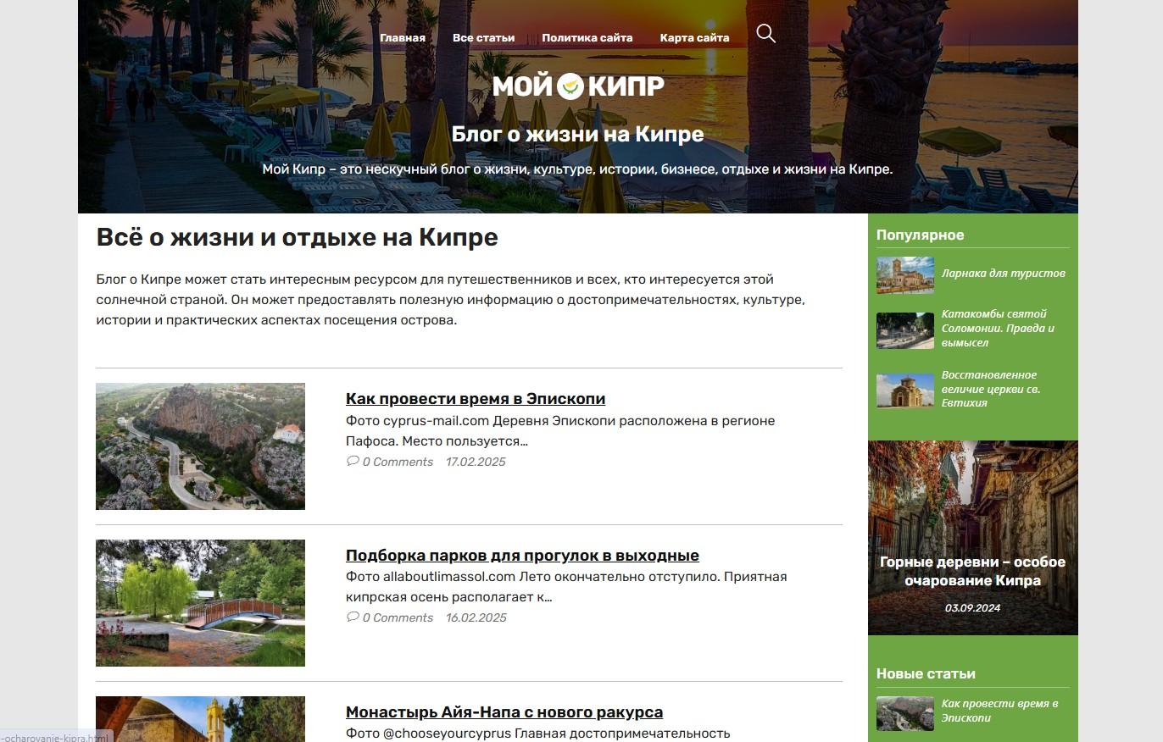The height and width of the screenshot is (742, 1163).
Task: Click 0 Comments link under парков article
Action: tap(398, 617)
